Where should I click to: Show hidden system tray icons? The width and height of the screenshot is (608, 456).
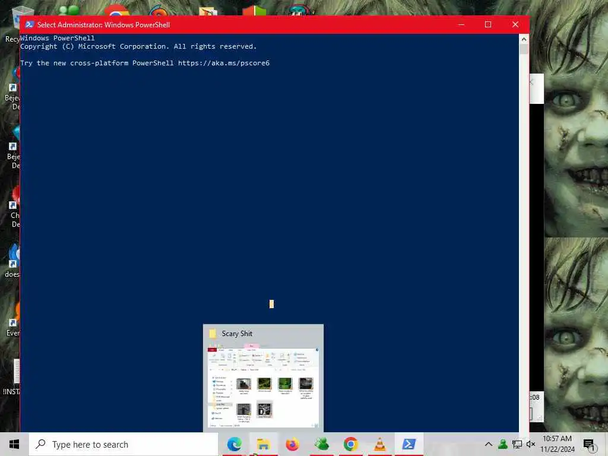tap(489, 444)
